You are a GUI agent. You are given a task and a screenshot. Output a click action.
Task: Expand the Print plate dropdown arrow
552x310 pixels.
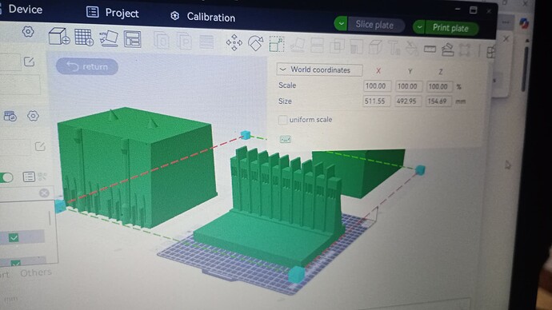tap(419, 27)
